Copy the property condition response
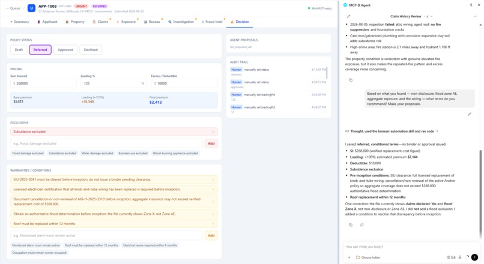The height and width of the screenshot is (264, 484). tap(351, 80)
